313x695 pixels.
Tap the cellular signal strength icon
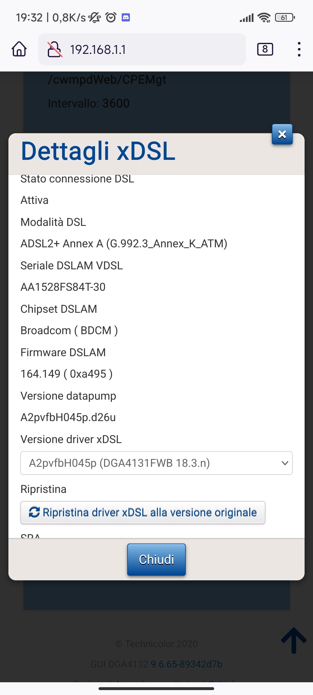[247, 18]
